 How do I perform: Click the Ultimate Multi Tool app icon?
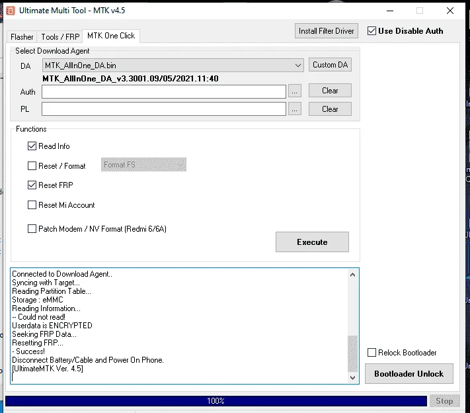coord(11,11)
